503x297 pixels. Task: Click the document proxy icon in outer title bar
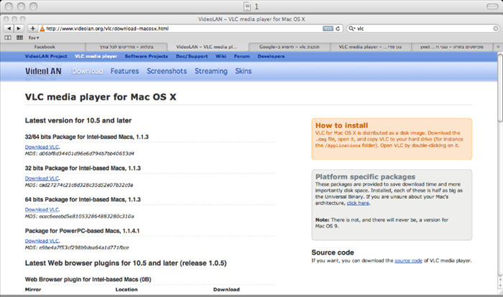pyautogui.click(x=247, y=6)
